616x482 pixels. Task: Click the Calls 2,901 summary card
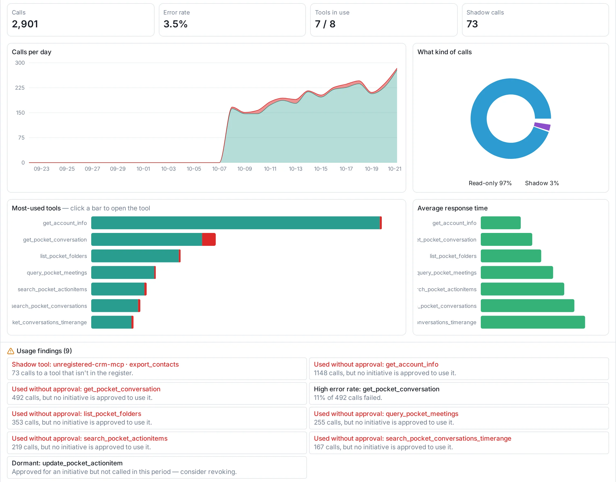pyautogui.click(x=81, y=20)
